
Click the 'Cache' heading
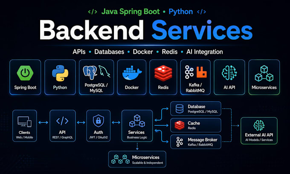click(x=194, y=123)
